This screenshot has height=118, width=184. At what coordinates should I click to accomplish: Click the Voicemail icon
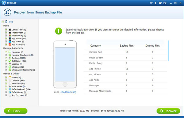click(x=10, y=64)
